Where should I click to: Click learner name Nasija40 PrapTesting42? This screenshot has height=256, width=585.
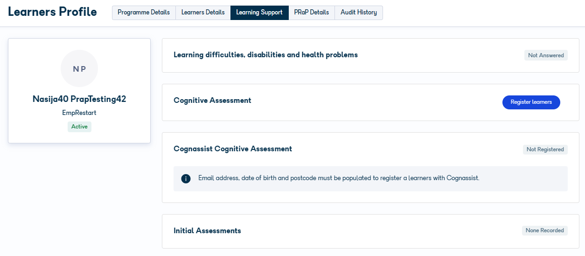[x=79, y=99]
